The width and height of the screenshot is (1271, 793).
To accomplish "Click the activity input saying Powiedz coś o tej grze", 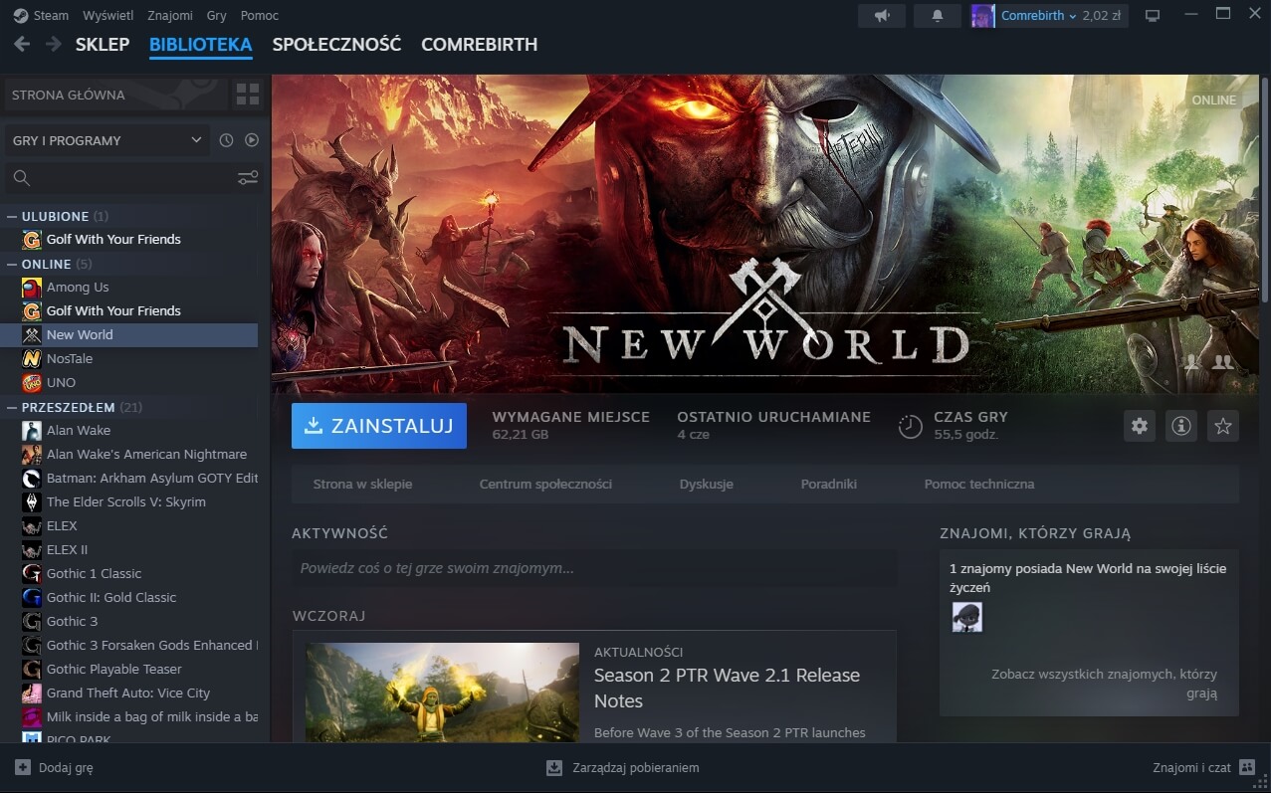I will 591,568.
